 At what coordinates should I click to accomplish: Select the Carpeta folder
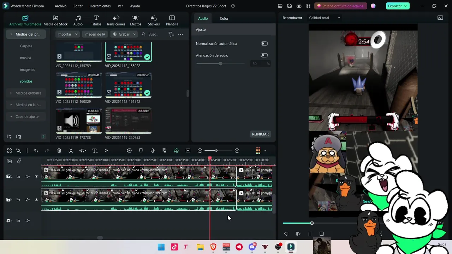point(26,46)
